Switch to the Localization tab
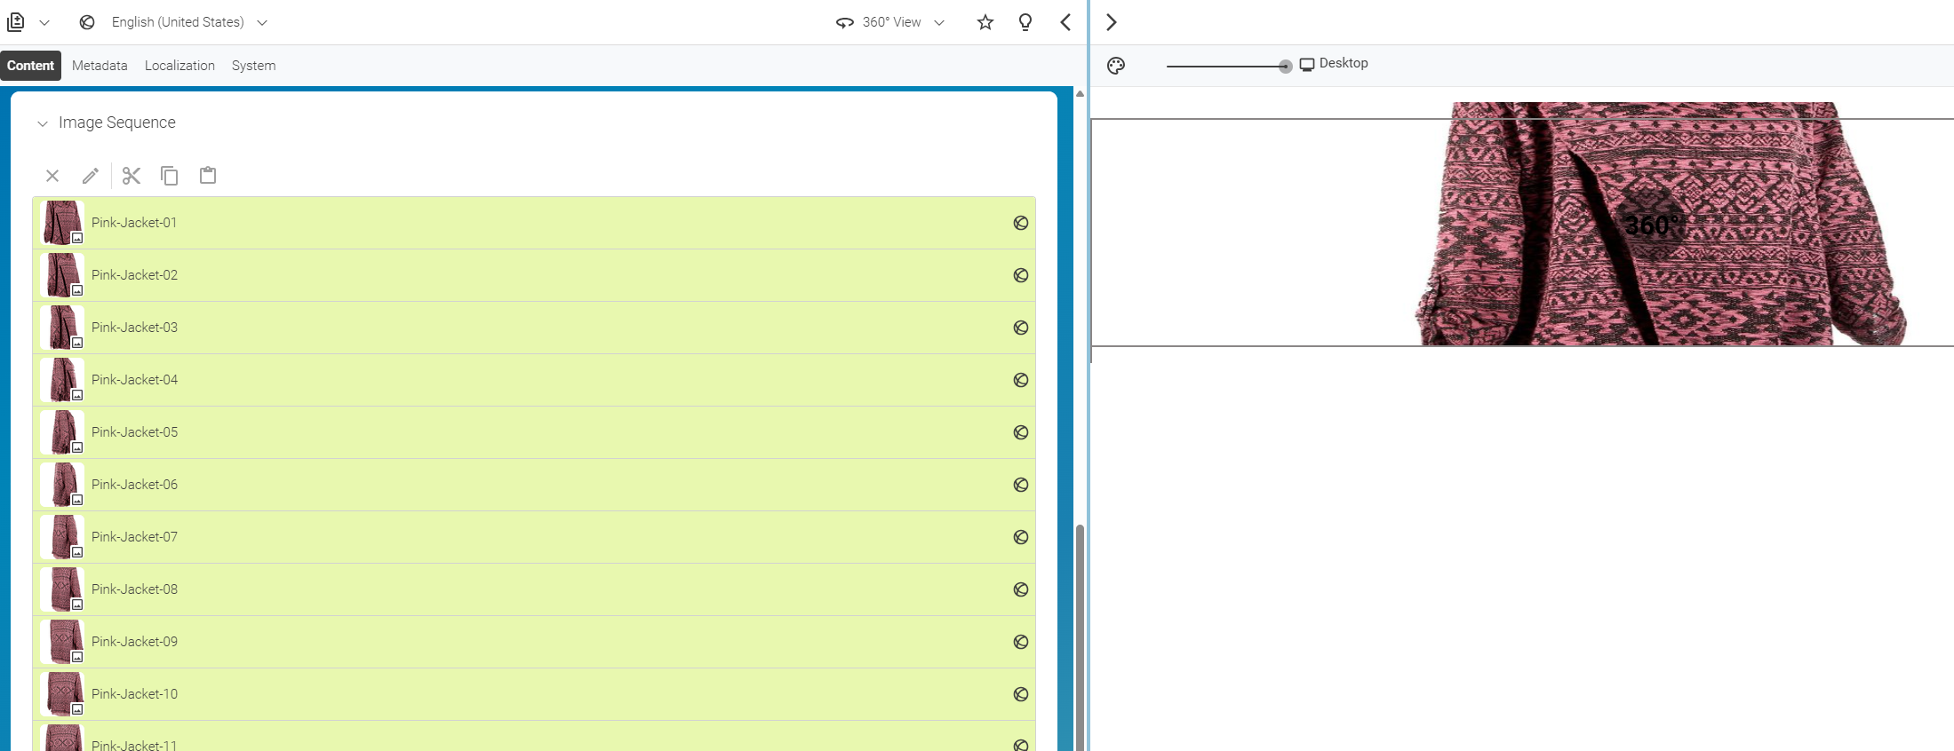This screenshot has height=751, width=1954. click(179, 66)
